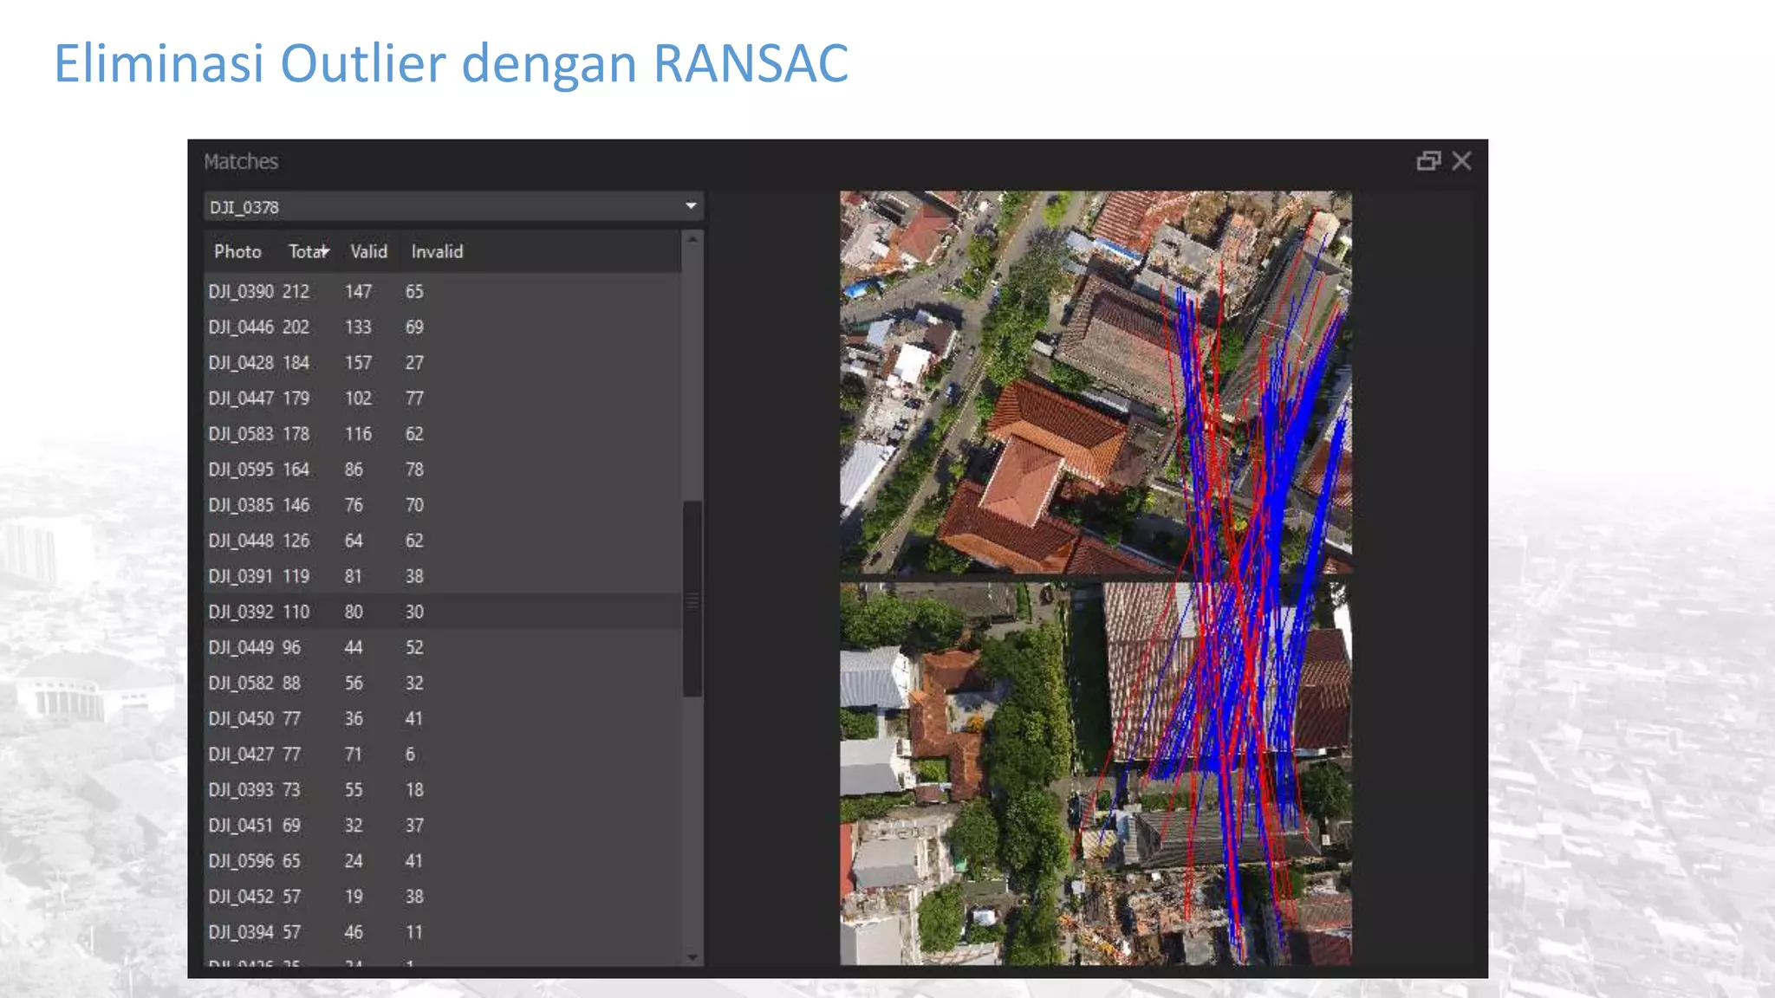Select the DJI_0451 row
The width and height of the screenshot is (1775, 998).
point(443,825)
